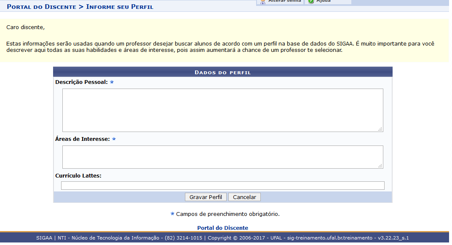This screenshot has width=452, height=245.
Task: Click Portal do Discente in the breadcrumb
Action: click(x=41, y=7)
